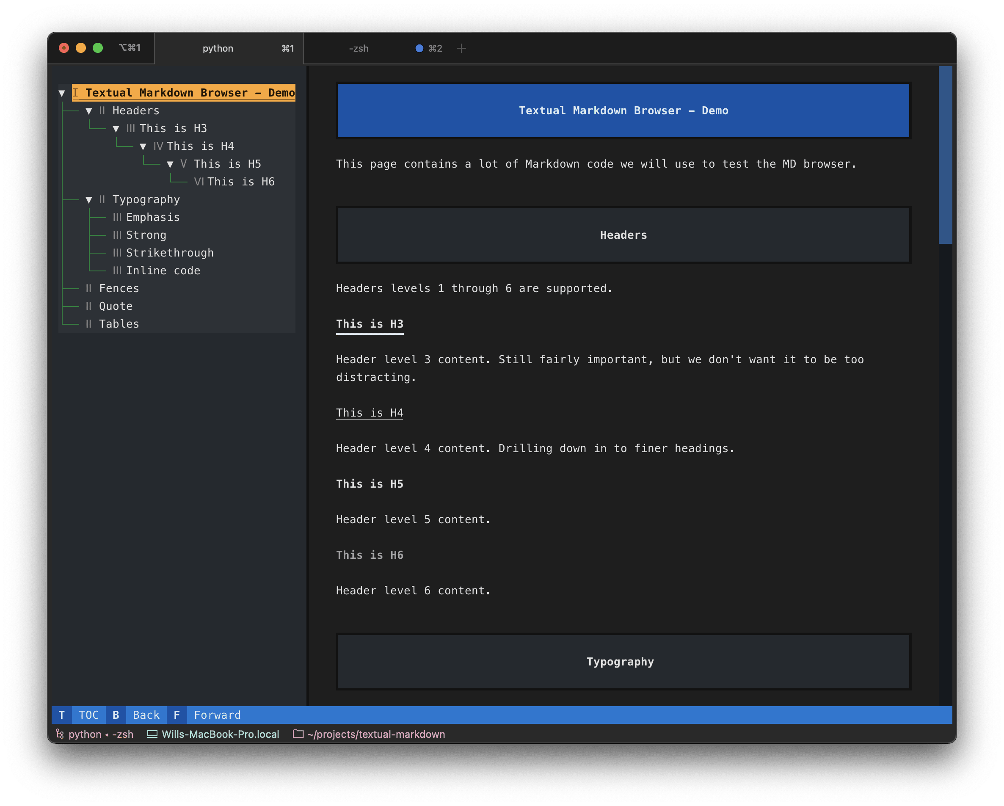Select This is H6 in the TOC tree
Screen dimensions: 1004x806
pyautogui.click(x=241, y=182)
